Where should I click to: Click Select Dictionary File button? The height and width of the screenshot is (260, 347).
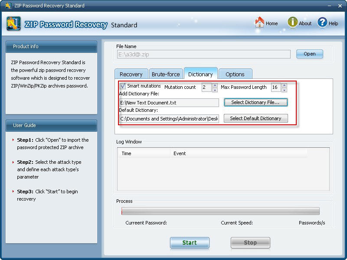coord(255,102)
